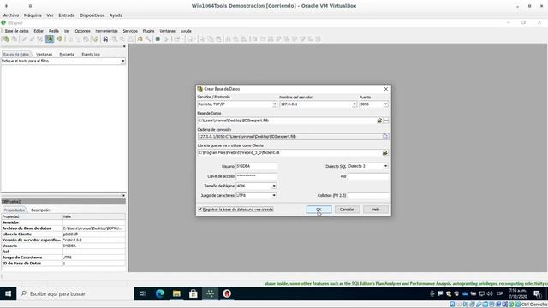
Task: Switch to the Ventanas tab
Action: (x=44, y=55)
